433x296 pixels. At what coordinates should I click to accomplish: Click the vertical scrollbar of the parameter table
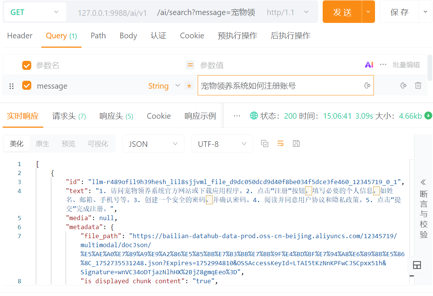point(430,68)
